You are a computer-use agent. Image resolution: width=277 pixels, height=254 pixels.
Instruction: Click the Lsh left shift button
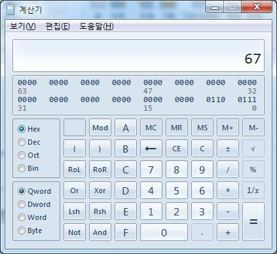coord(75,211)
